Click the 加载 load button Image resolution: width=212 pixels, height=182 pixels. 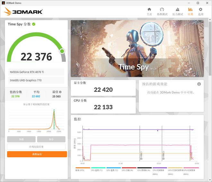(21, 139)
